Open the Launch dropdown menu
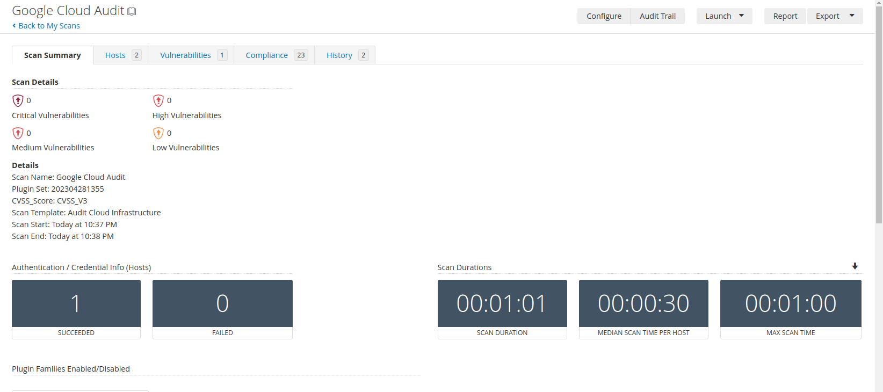Image resolution: width=883 pixels, height=392 pixels. [x=725, y=16]
